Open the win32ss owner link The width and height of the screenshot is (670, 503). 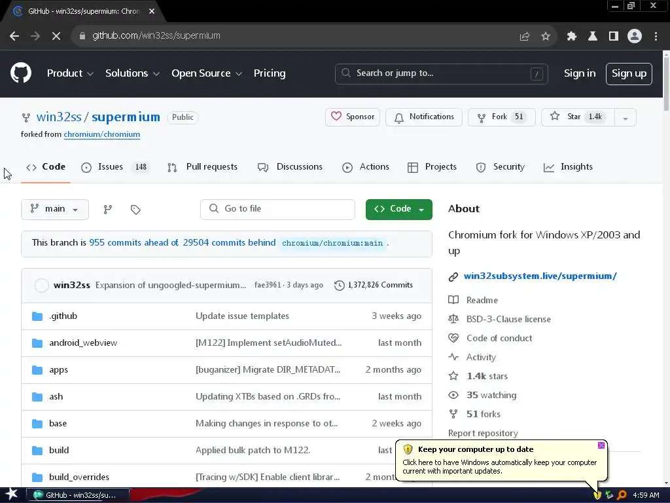pos(58,117)
